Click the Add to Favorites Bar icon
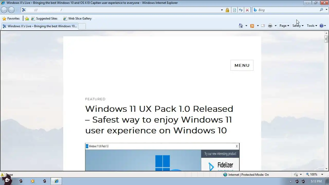The image size is (329, 185). tap(27, 18)
